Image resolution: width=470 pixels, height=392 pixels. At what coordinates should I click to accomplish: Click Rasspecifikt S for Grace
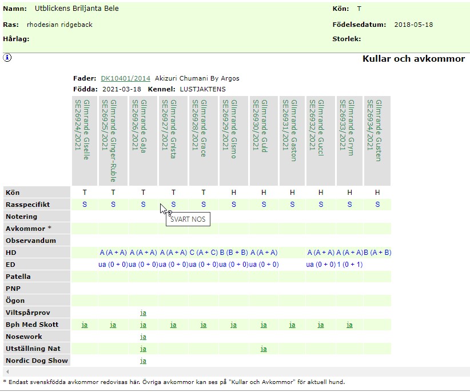204,205
